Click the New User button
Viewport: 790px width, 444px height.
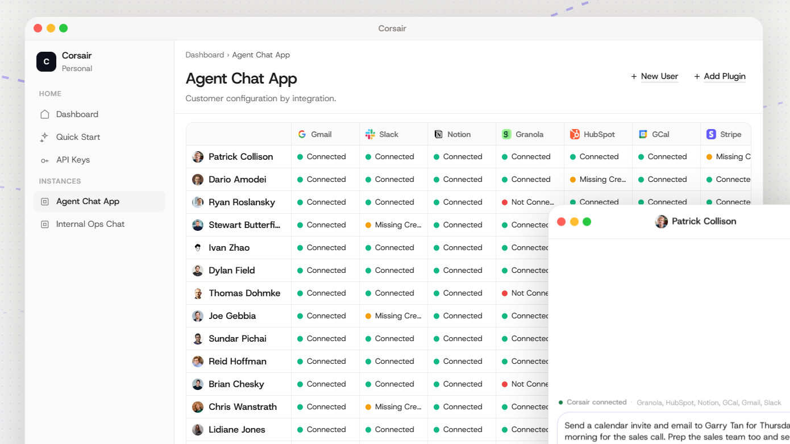tap(655, 77)
